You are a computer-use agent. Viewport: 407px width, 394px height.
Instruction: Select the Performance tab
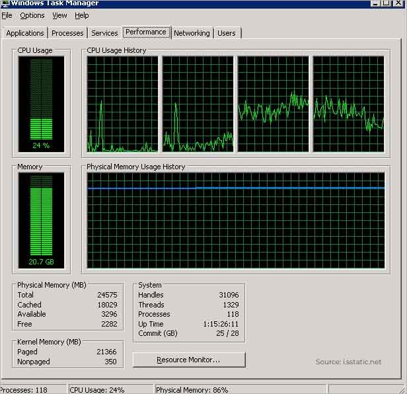pos(146,32)
